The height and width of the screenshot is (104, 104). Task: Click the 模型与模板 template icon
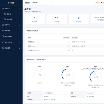click(x=3, y=36)
